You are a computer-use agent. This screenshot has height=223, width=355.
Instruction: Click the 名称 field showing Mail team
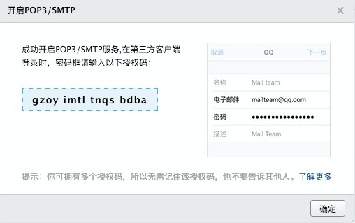pos(268,82)
